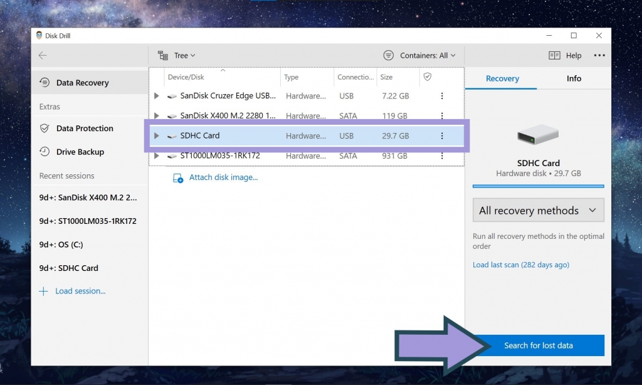Expand the SDHC Card tree row
This screenshot has width=642, height=385.
pos(155,135)
